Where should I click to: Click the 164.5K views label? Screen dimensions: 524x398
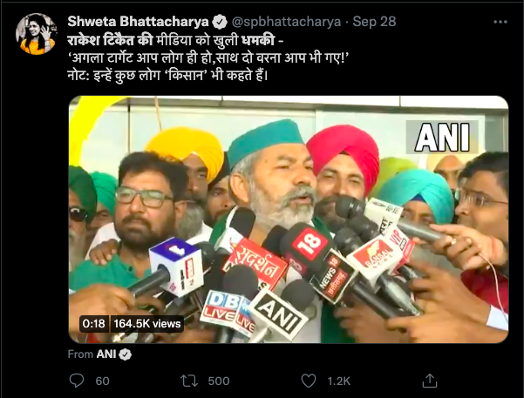tap(147, 324)
